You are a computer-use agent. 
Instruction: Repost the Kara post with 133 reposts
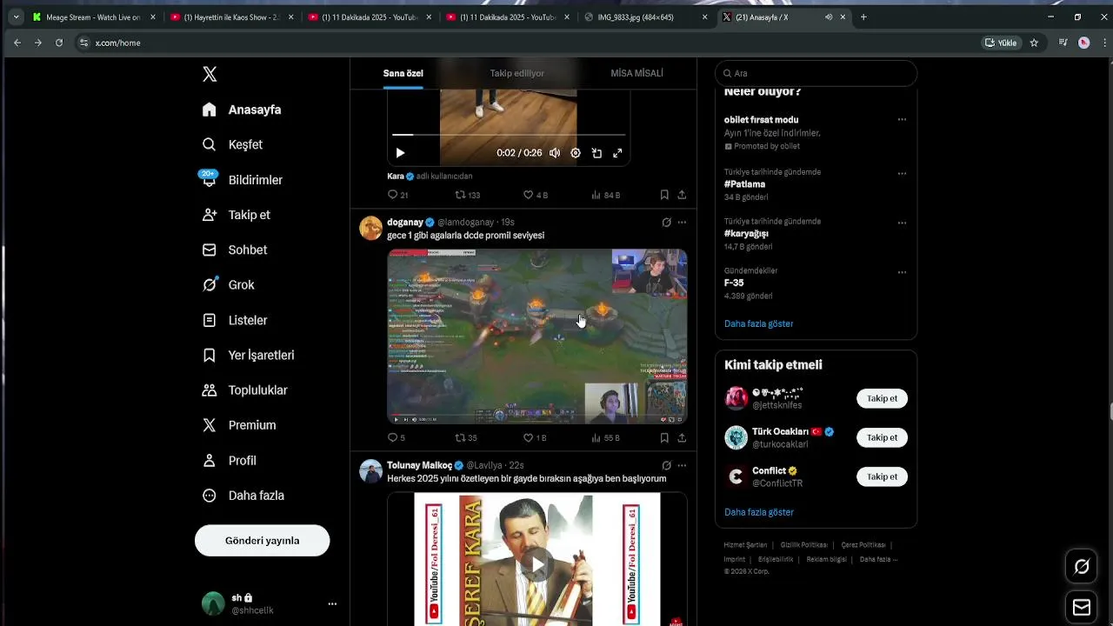tap(468, 195)
